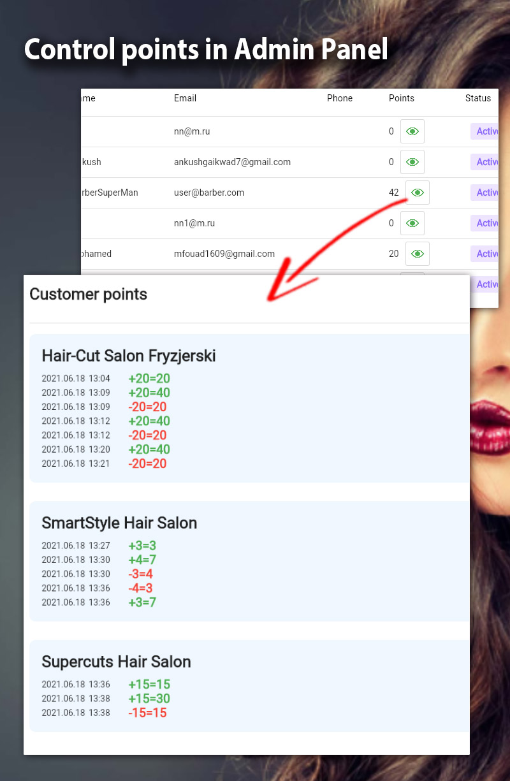Click the +3=3 entry at 13:27

click(142, 546)
